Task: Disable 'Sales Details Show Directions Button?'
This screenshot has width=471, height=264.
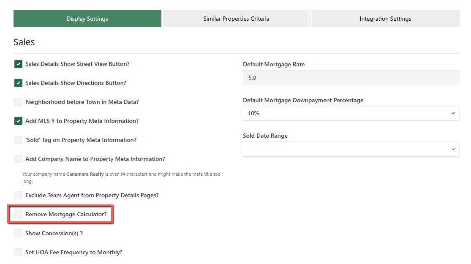Action: point(18,83)
